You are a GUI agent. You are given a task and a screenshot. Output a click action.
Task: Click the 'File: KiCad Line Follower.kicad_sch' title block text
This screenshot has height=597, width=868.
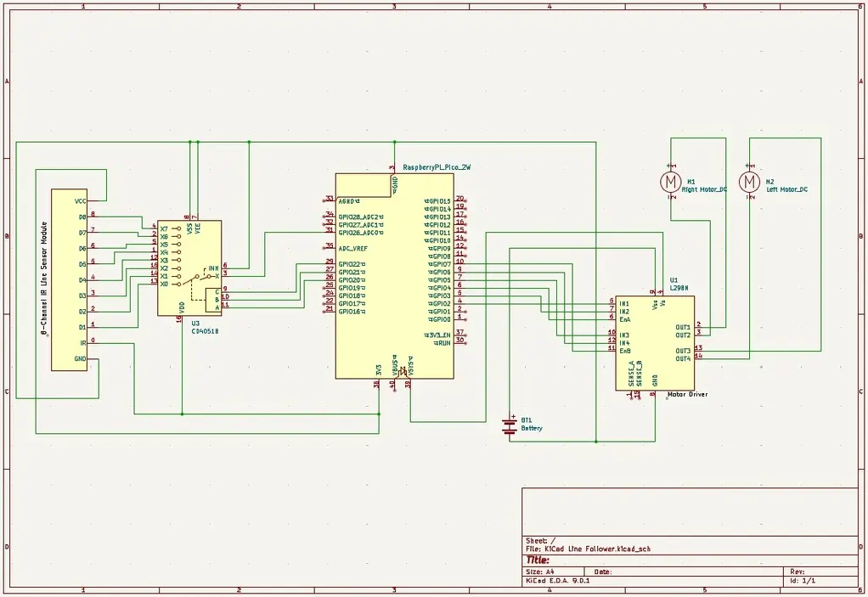coord(588,549)
